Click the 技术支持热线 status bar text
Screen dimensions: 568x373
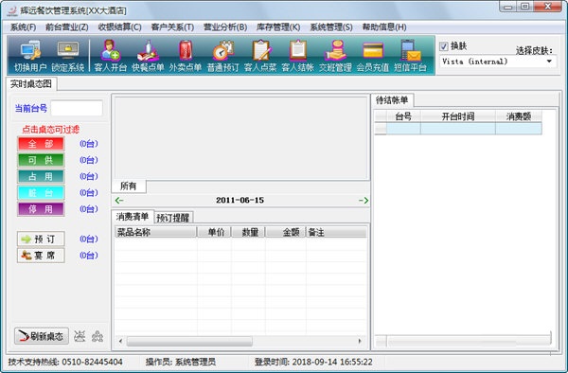pyautogui.click(x=65, y=362)
